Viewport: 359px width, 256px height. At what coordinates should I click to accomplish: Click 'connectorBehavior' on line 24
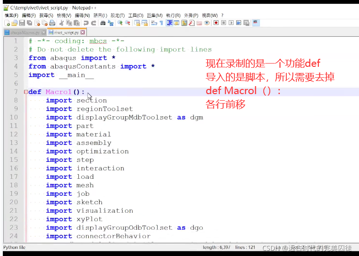click(x=113, y=236)
